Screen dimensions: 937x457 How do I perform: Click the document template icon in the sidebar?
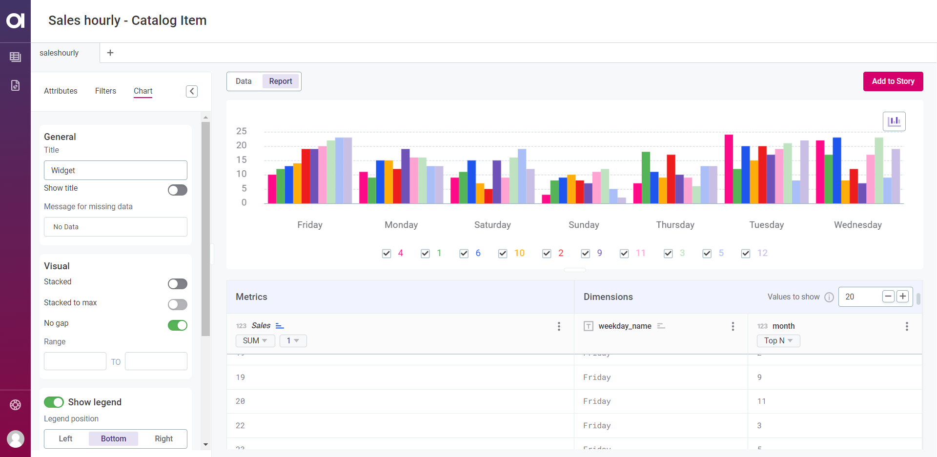coord(15,85)
